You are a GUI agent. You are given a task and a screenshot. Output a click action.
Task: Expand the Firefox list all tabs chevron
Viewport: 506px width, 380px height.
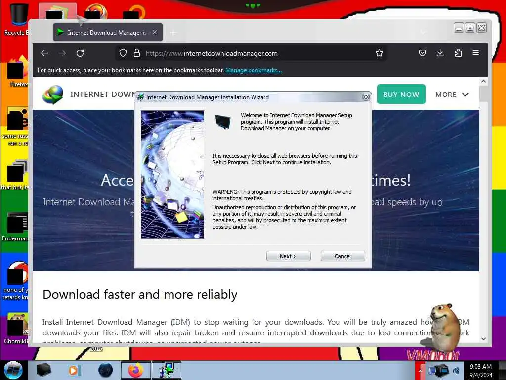423,32
